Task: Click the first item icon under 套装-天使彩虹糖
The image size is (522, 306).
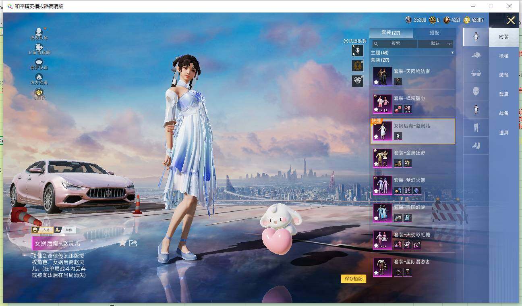Action: pos(398,245)
